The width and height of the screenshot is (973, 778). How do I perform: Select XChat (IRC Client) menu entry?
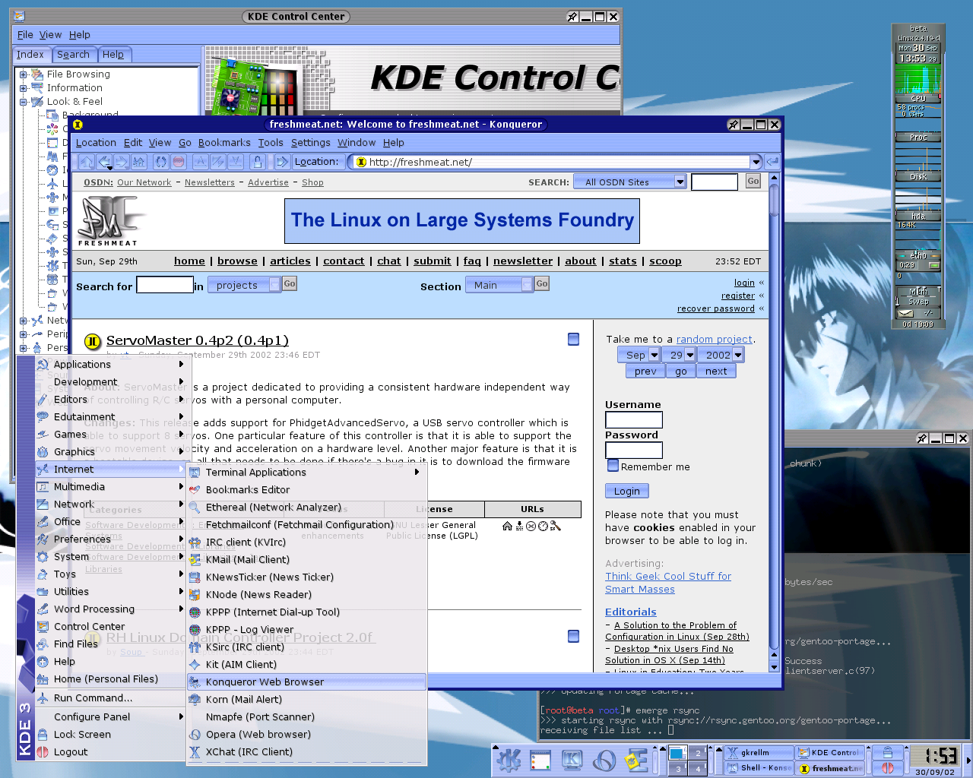point(306,752)
